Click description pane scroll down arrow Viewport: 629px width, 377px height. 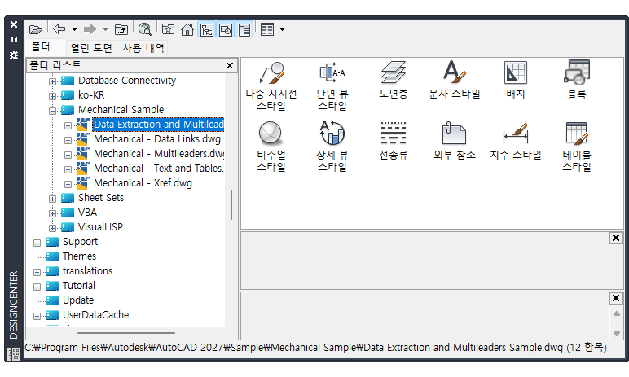pos(617,334)
